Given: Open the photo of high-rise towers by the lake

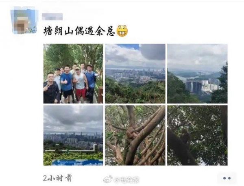Looking at the screenshot, I should [x=197, y=74].
